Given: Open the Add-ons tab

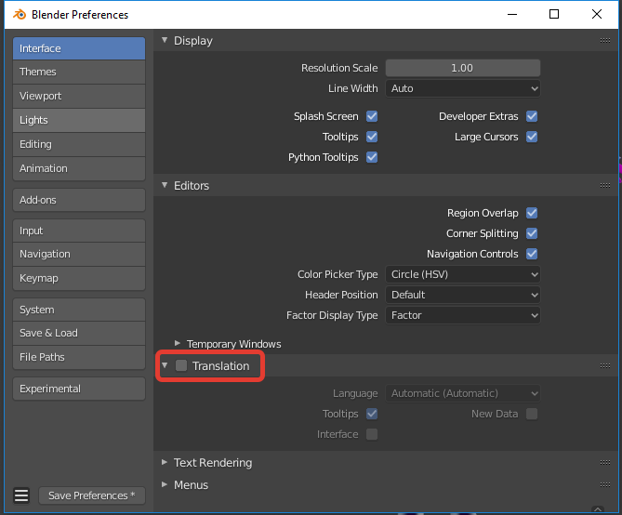Looking at the screenshot, I should 79,200.
